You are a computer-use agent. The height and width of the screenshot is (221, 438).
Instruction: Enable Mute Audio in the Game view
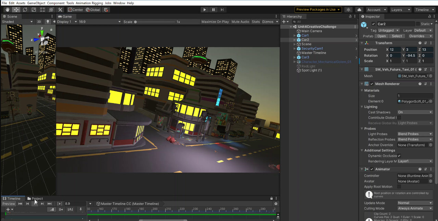[x=240, y=22]
